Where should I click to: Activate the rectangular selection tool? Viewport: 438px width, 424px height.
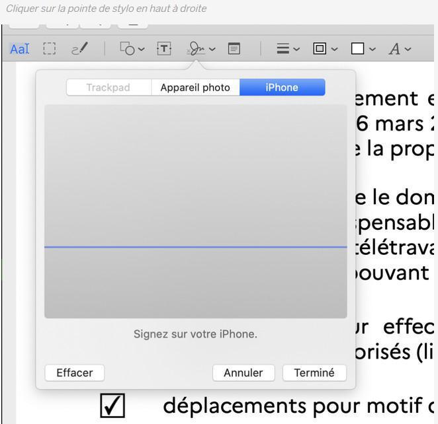pyautogui.click(x=49, y=49)
